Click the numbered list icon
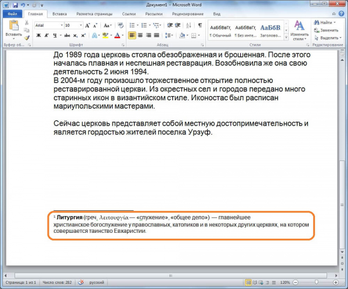Viewport: 348px width, 289px height. pos(144,25)
